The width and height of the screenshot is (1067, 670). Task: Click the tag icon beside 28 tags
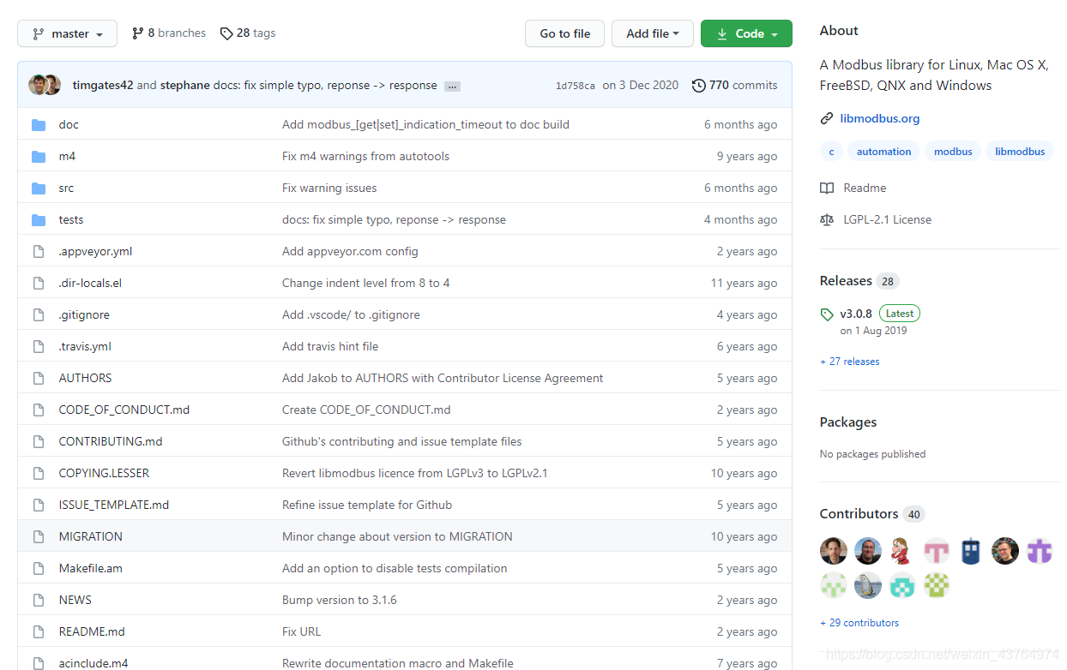(226, 33)
